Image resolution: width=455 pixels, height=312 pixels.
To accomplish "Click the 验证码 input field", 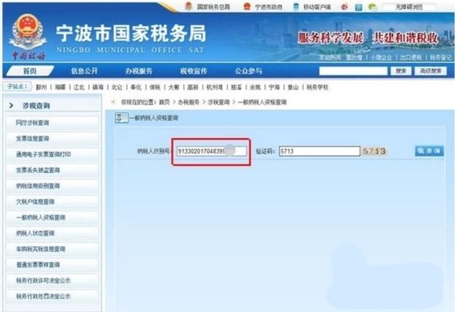I will (319, 151).
